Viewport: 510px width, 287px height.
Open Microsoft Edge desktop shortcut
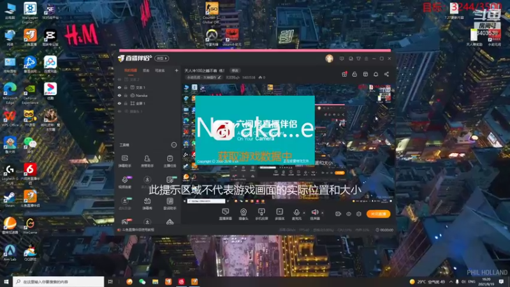click(x=10, y=92)
